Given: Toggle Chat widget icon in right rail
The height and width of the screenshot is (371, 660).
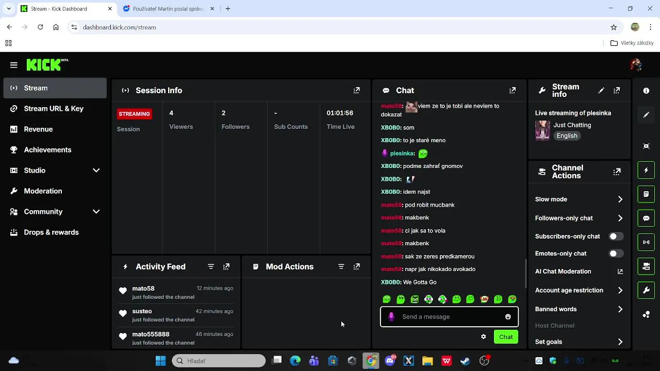Looking at the screenshot, I should point(646,218).
